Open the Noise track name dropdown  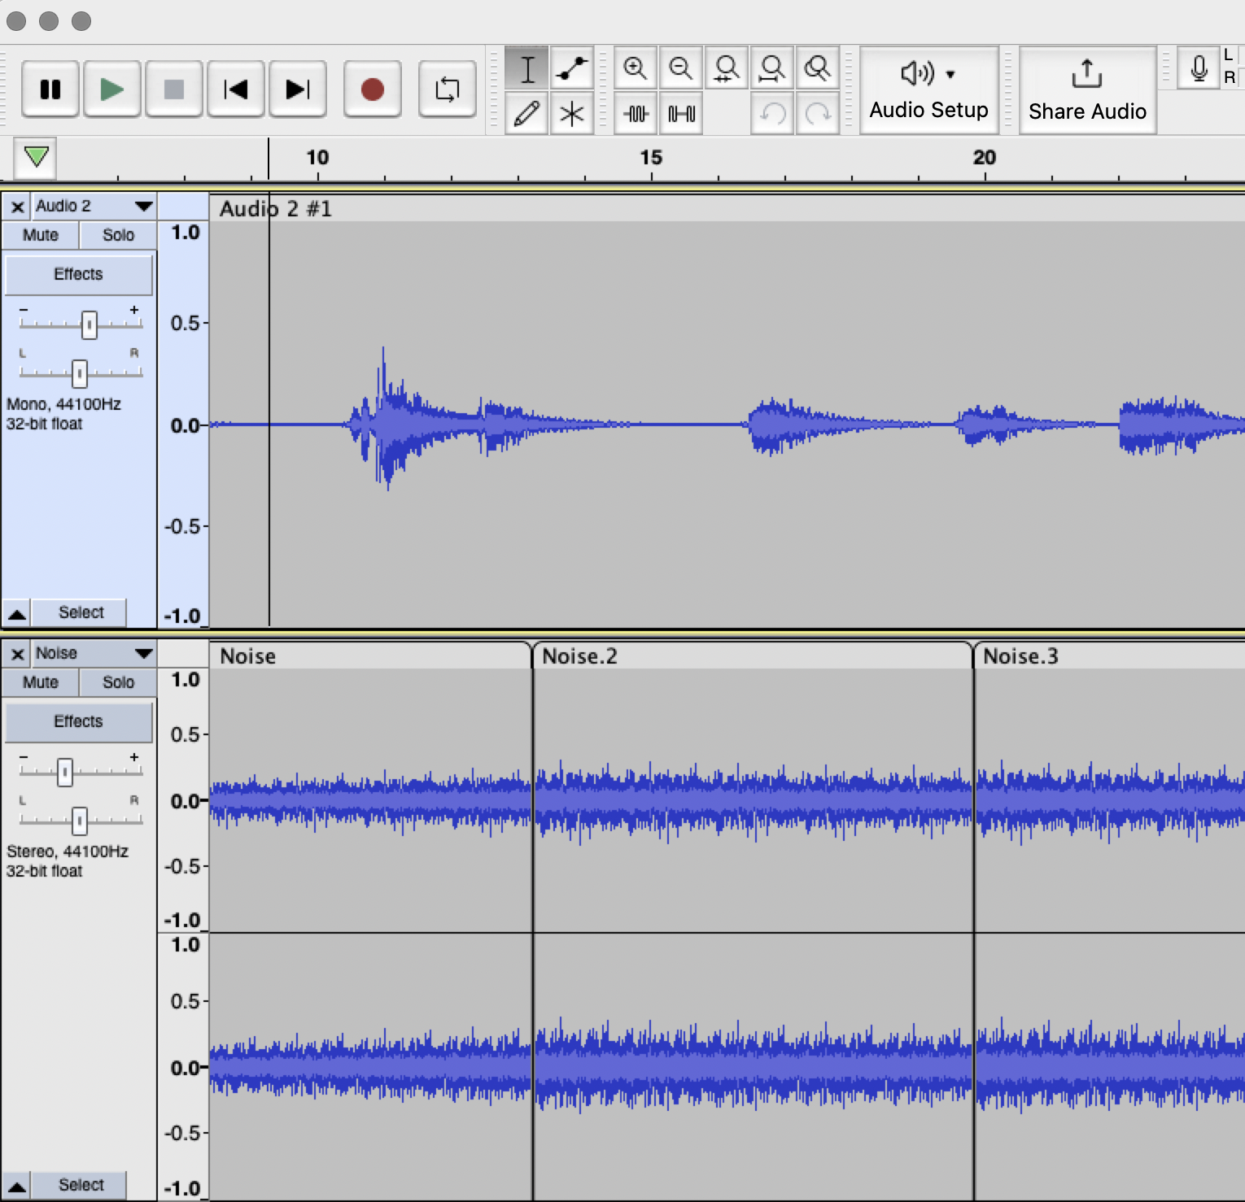coord(94,654)
